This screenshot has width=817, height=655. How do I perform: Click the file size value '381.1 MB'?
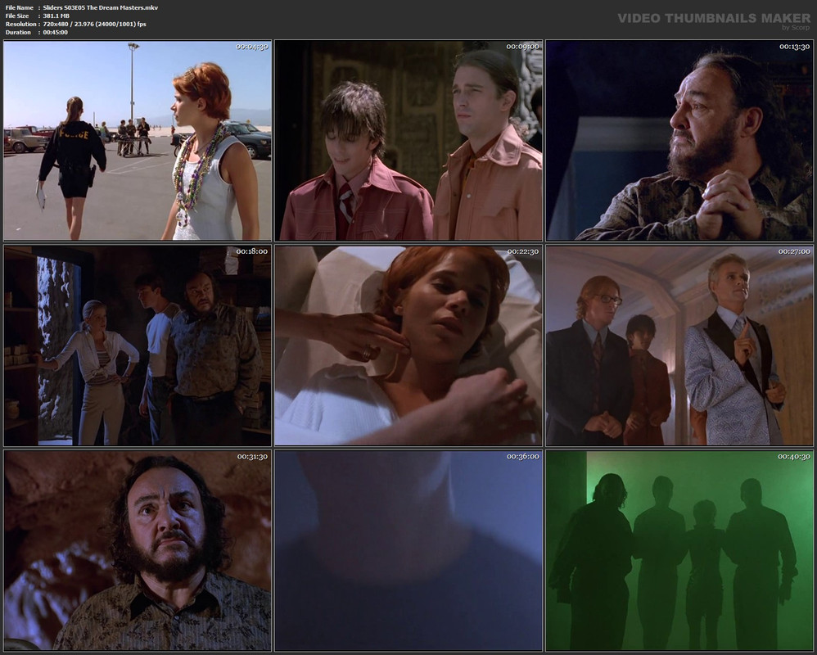pyautogui.click(x=56, y=16)
